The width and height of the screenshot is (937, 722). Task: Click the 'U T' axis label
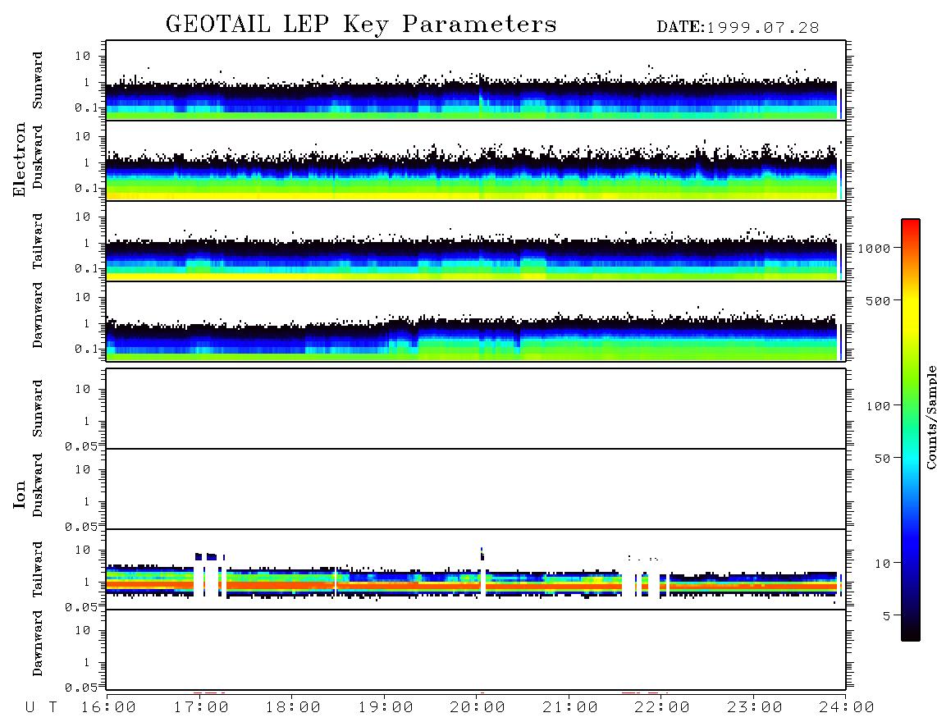click(x=42, y=707)
